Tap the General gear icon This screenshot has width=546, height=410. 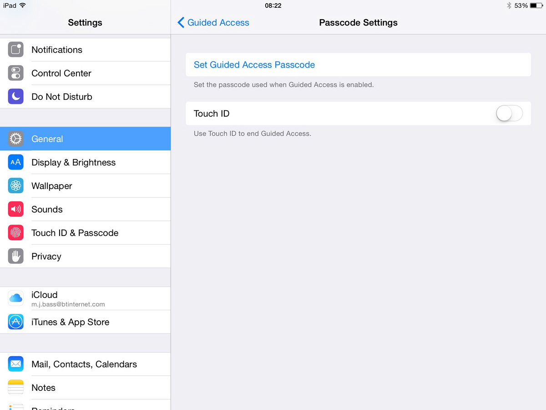pos(16,139)
